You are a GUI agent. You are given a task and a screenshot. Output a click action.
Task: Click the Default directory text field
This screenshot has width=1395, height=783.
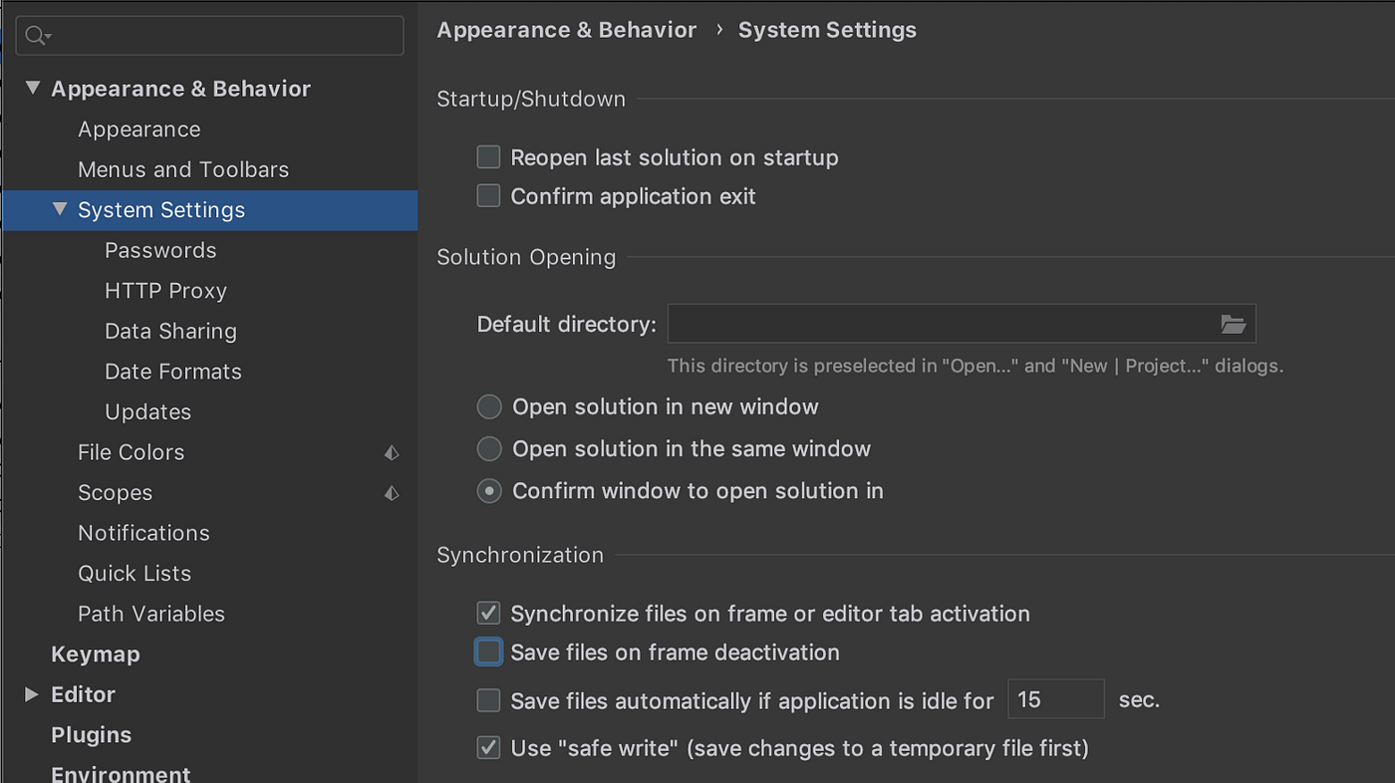(937, 324)
